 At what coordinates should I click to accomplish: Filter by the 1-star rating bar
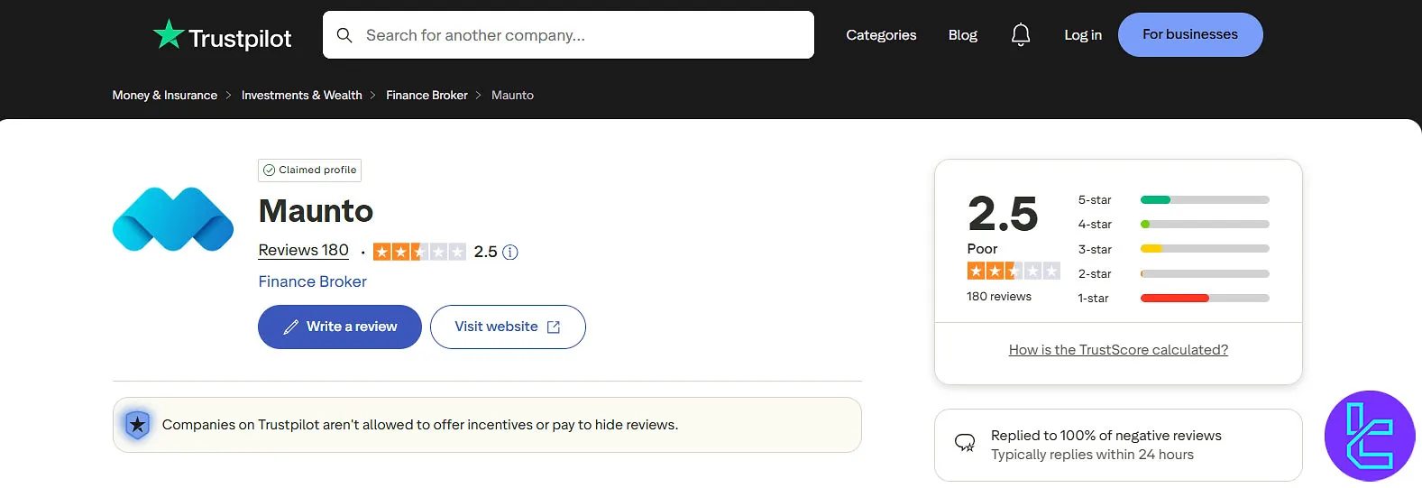(1205, 298)
